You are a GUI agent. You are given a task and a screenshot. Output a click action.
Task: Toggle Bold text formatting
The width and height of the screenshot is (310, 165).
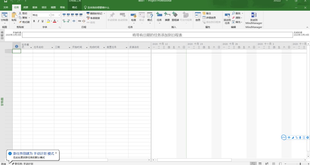pyautogui.click(x=34, y=21)
